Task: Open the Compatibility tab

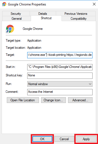Action: (x=79, y=19)
